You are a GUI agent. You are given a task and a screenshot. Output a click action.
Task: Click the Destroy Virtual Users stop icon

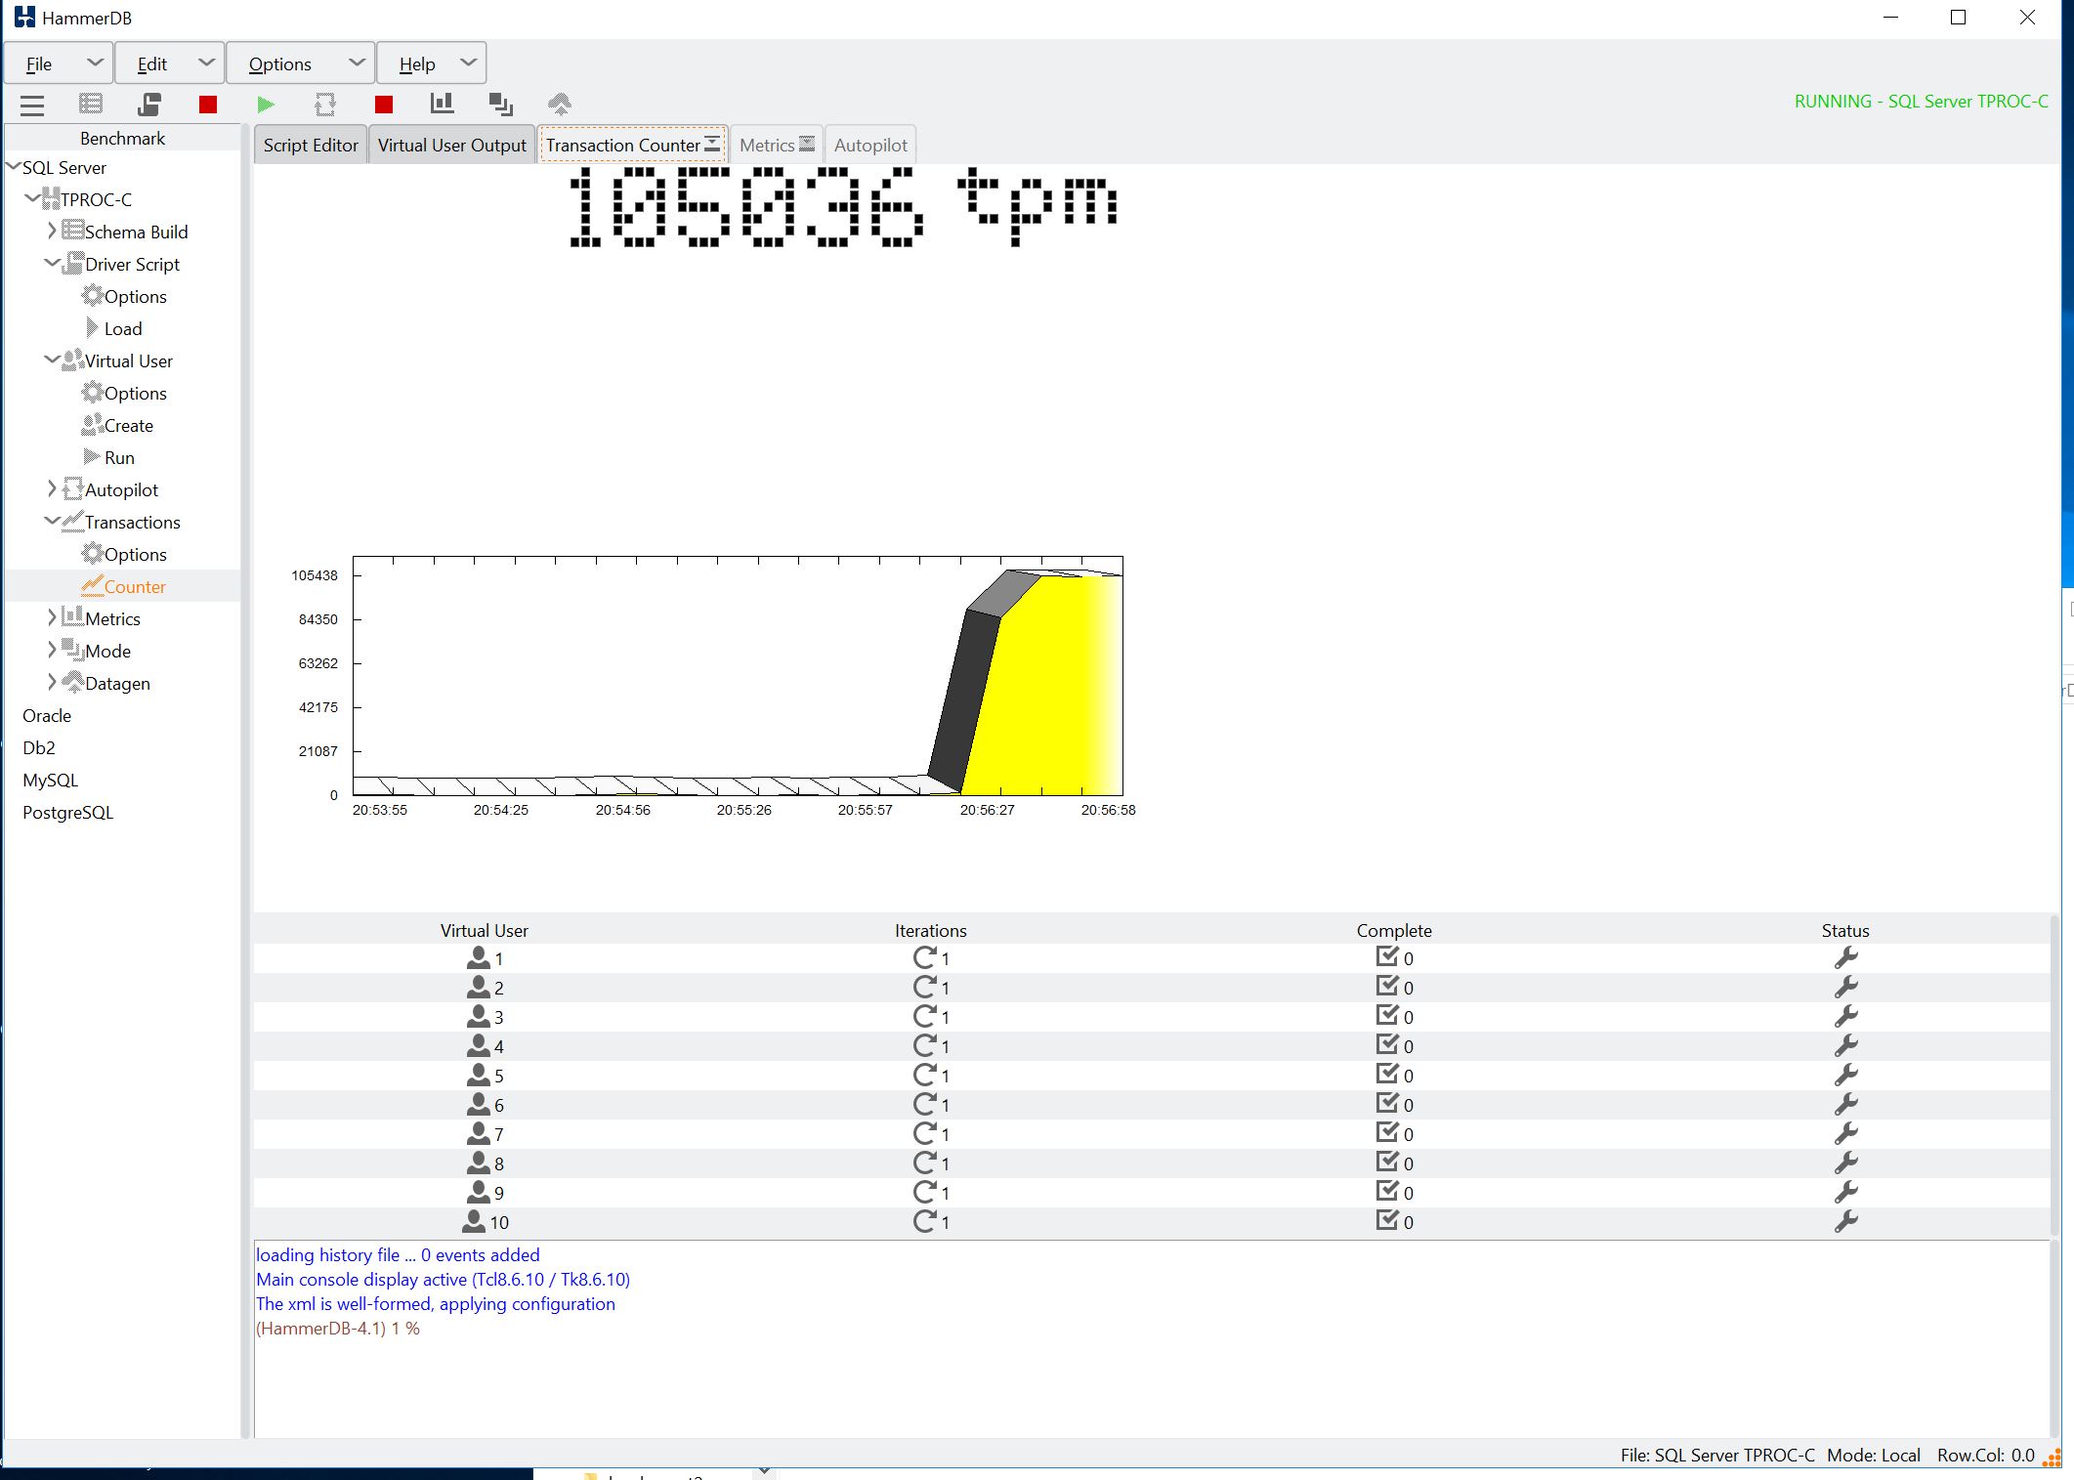(208, 105)
